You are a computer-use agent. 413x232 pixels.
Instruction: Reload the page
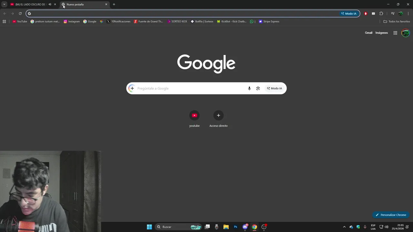point(20,14)
